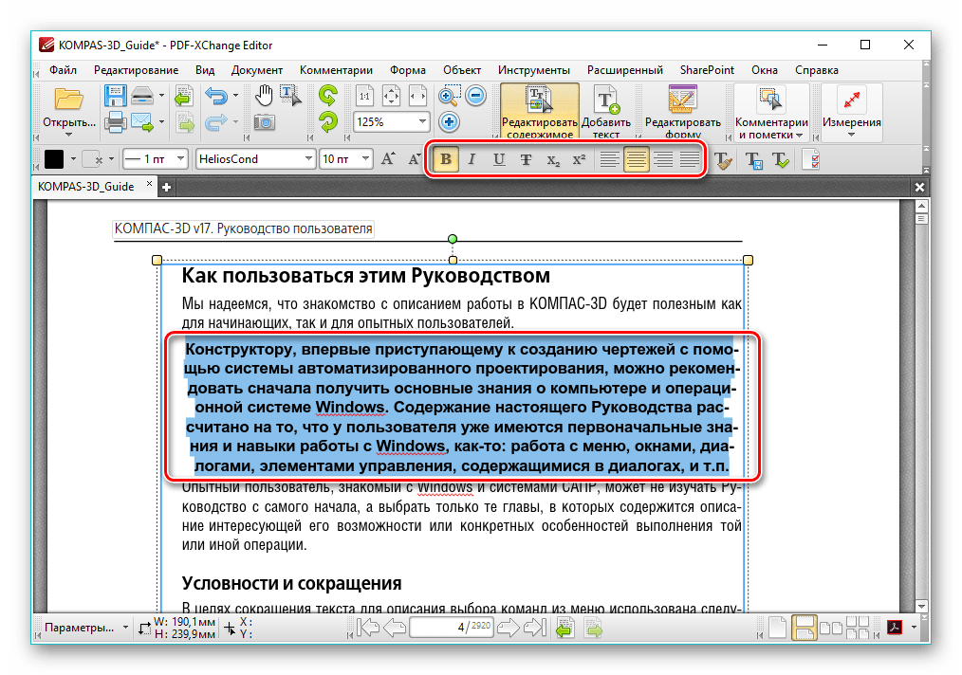Expand the Измерения dropdown

[x=851, y=135]
